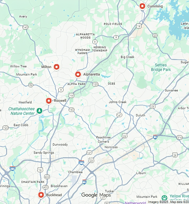Select the Johns Creek city label
The height and width of the screenshot is (204, 189).
coord(118,102)
